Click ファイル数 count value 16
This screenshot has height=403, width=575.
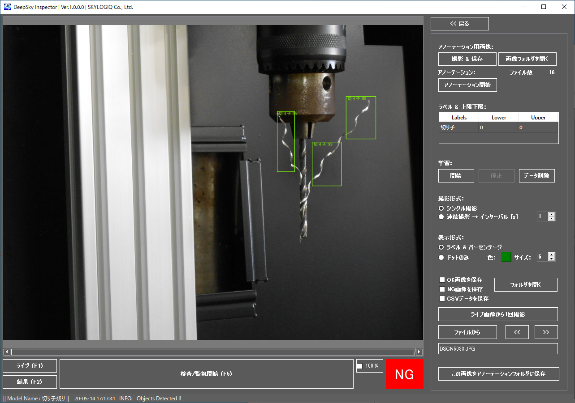(x=552, y=72)
